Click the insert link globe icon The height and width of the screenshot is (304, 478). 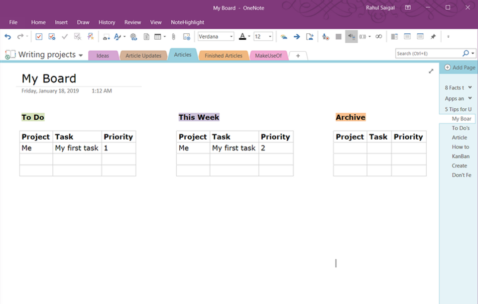pyautogui.click(x=133, y=37)
